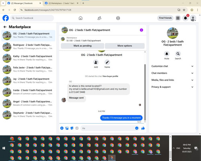Open the tab search dropdown arrow
201x161 pixels.
3,3
